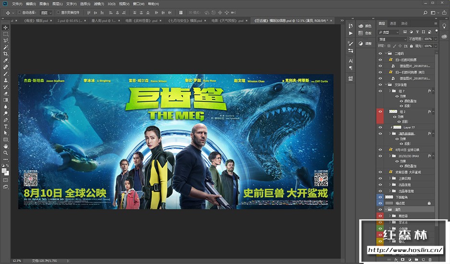The image size is (450, 264).
Task: Open the layer filter type dropdown
Action: pos(389,32)
